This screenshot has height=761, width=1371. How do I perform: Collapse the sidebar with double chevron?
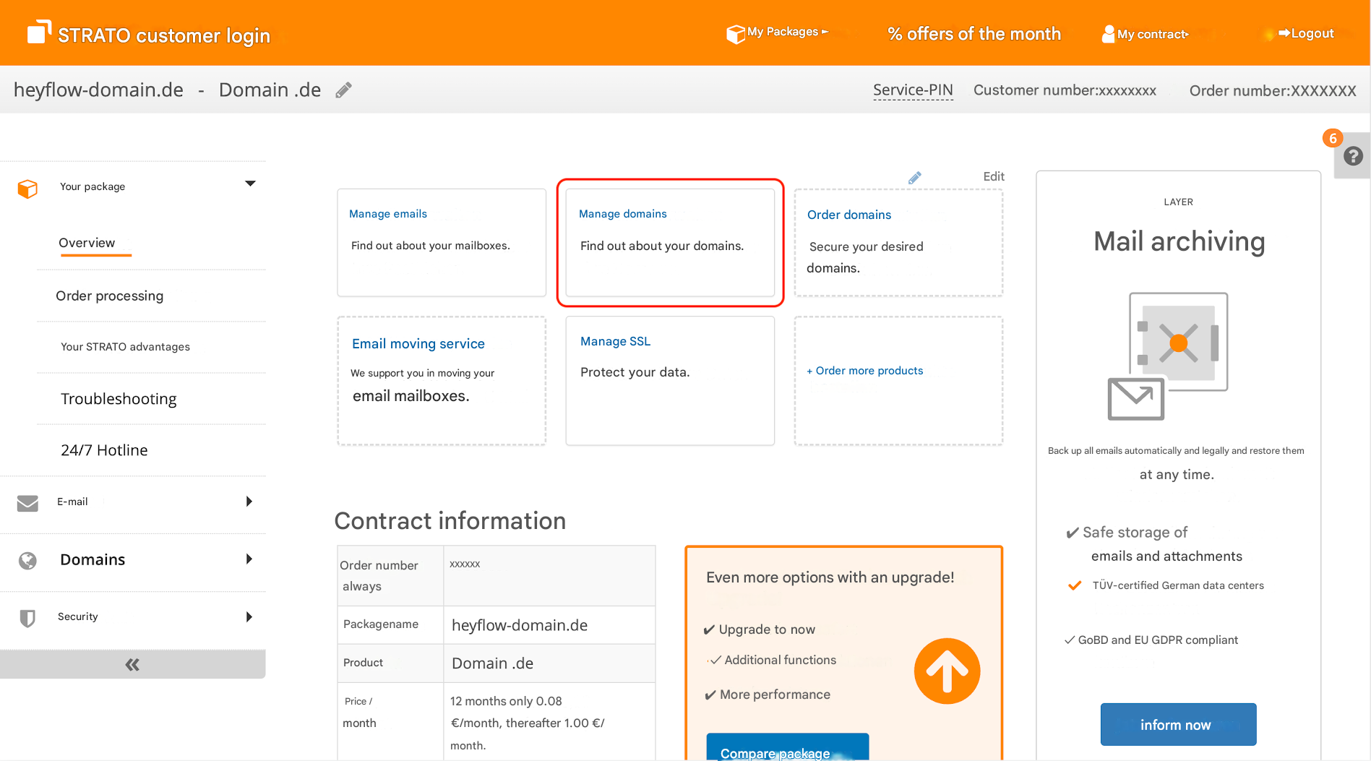132,665
